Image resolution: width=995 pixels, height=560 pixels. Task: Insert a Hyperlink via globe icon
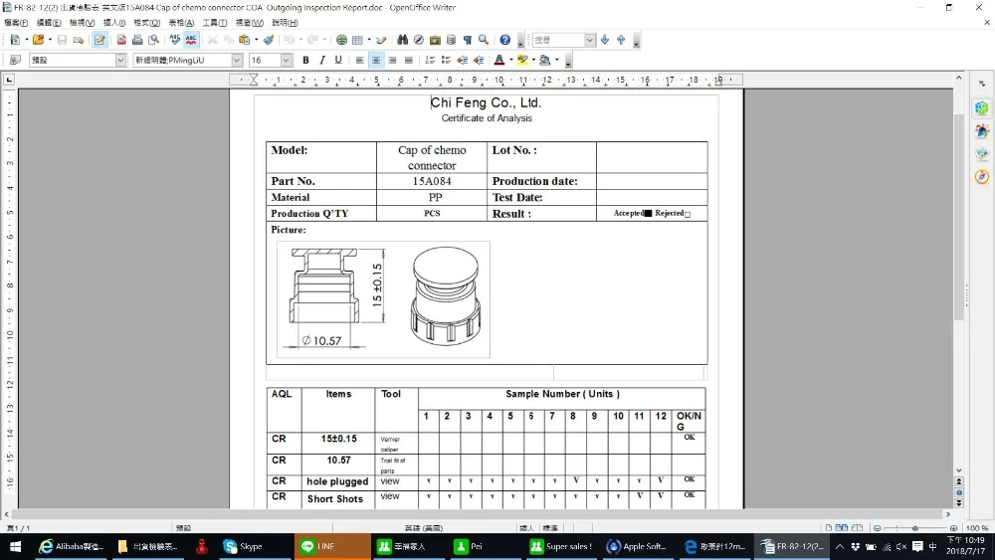(341, 40)
